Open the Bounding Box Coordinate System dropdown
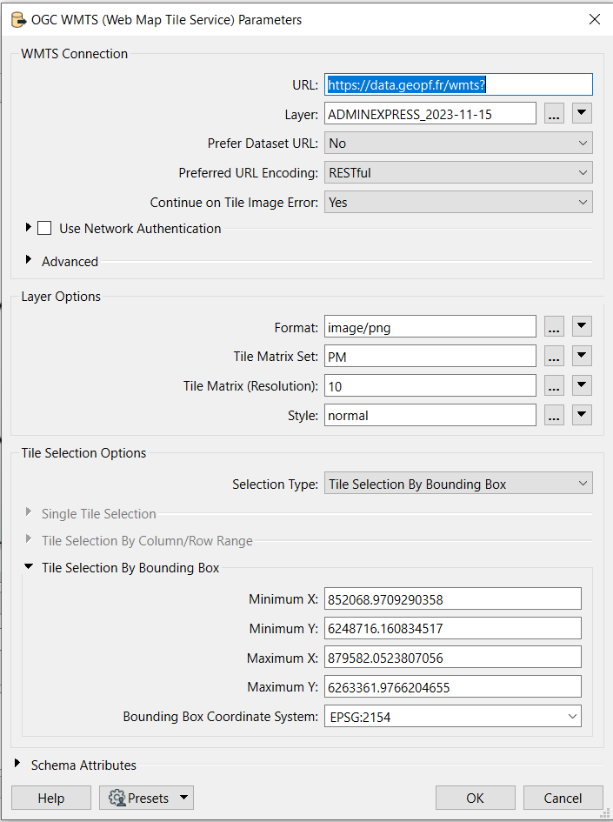This screenshot has height=822, width=613. (452, 717)
